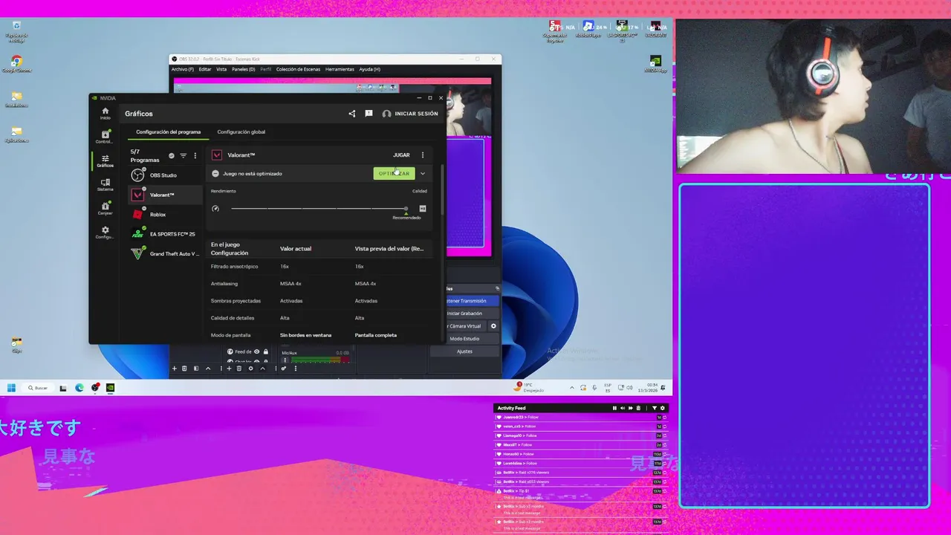
Task: Click the Calidad icon right of the slider
Action: (423, 209)
